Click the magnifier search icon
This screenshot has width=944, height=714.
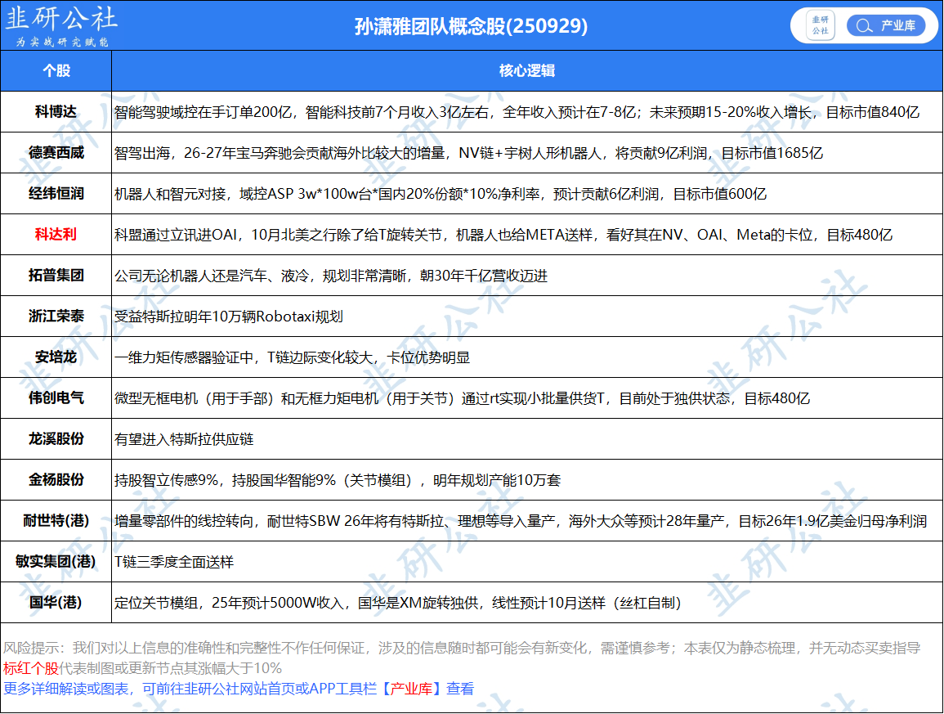pyautogui.click(x=863, y=26)
